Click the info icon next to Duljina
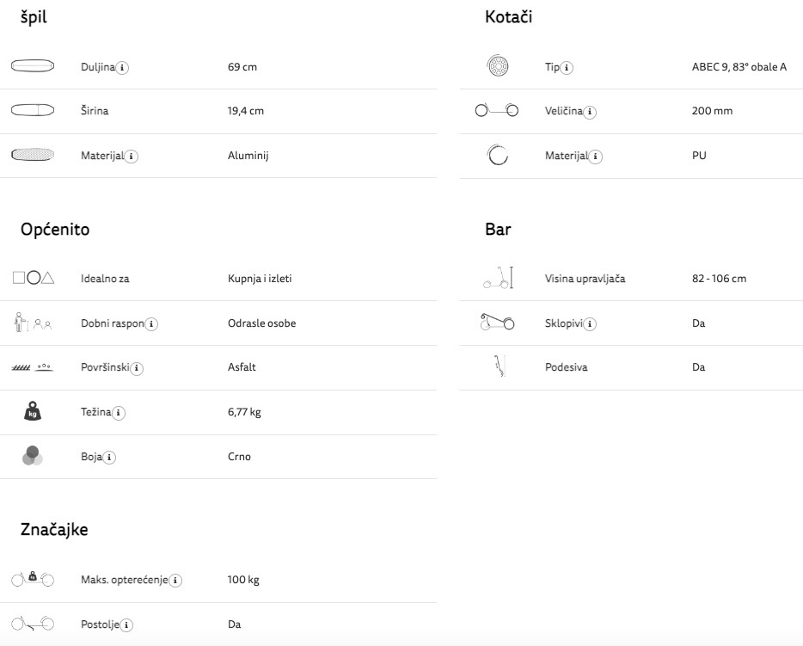Image resolution: width=803 pixels, height=646 pixels. pyautogui.click(x=122, y=68)
